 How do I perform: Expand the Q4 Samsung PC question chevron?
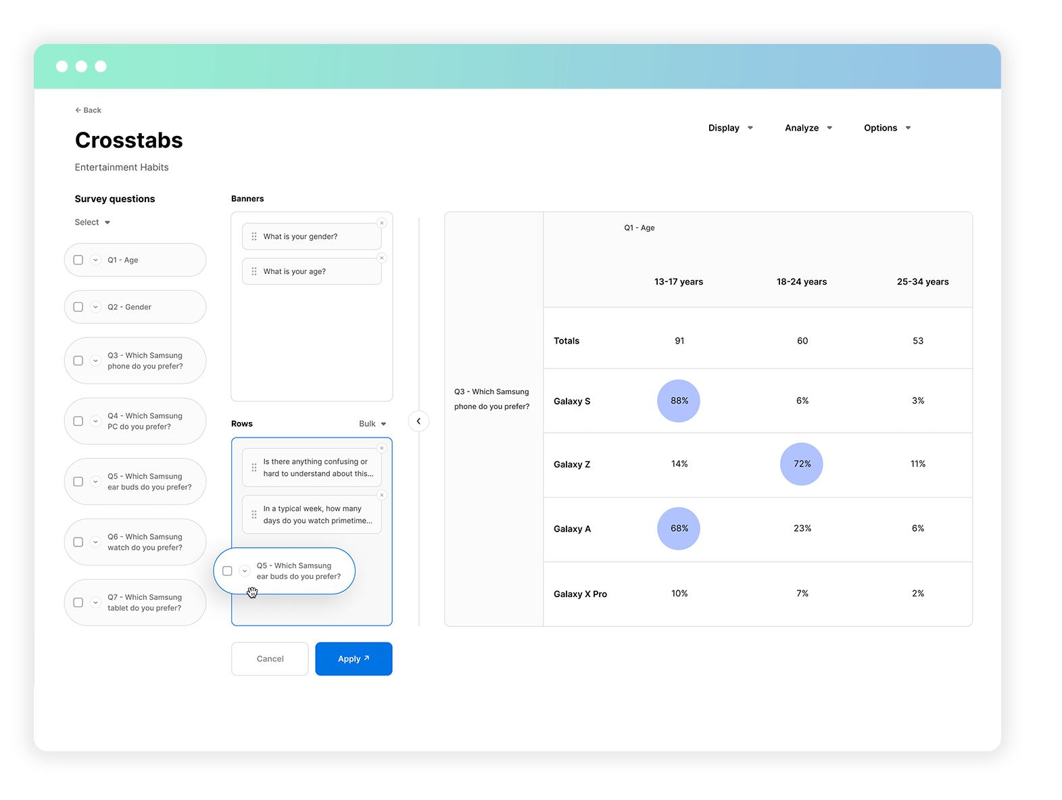coord(95,421)
